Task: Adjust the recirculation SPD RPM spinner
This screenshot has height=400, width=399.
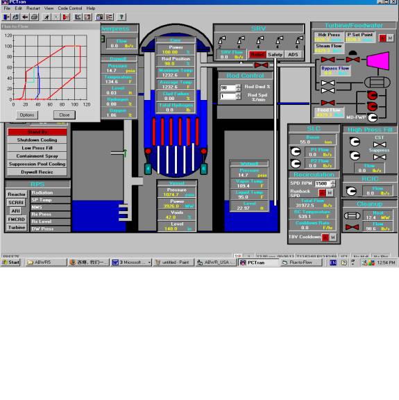Action: 332,183
